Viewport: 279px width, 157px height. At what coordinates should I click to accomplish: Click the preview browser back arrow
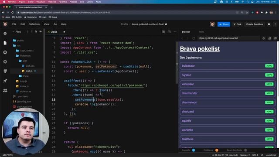click(x=182, y=38)
